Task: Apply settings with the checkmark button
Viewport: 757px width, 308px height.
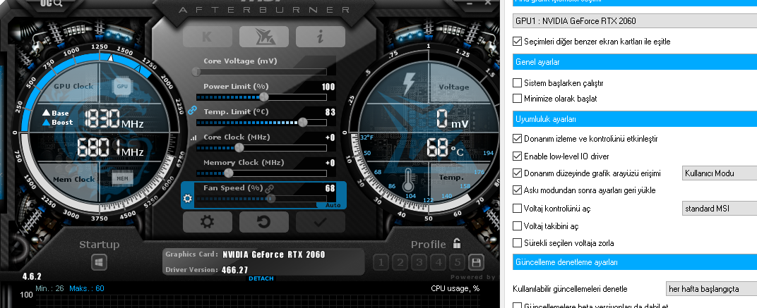Action: [x=320, y=222]
